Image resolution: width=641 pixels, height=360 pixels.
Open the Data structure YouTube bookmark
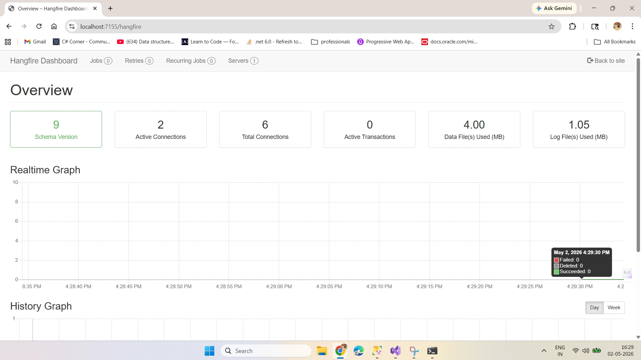(x=145, y=42)
